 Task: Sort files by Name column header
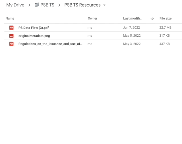tap(10, 18)
